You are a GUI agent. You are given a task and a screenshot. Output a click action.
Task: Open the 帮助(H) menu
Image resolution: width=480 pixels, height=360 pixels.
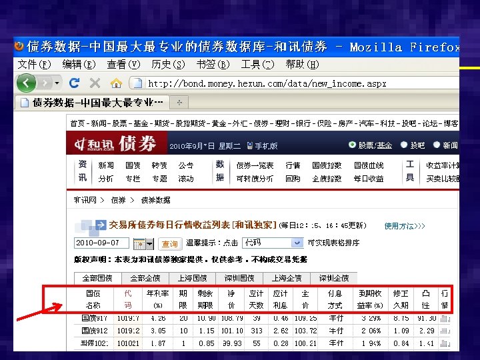[x=302, y=64]
